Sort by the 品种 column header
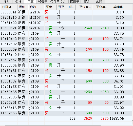133x126 pixels. 23,7
